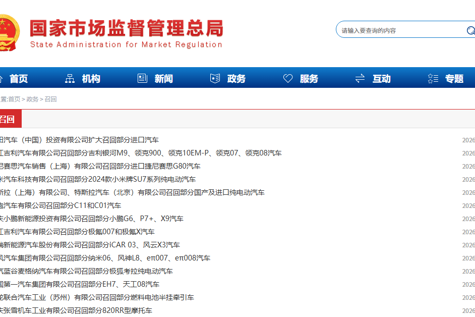Click the heart icon beside 服务
The width and height of the screenshot is (475, 317).
288,79
